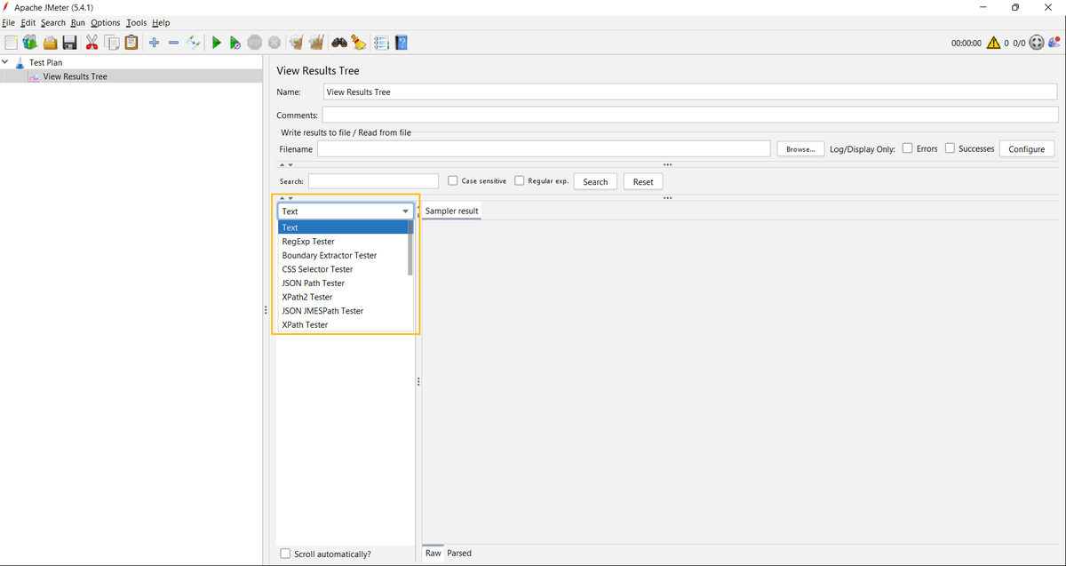Copy with the toolbar Copy icon
Image resolution: width=1066 pixels, height=566 pixels.
112,42
